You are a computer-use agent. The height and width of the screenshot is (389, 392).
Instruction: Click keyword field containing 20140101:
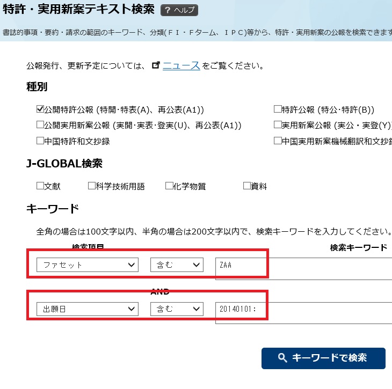click(x=303, y=313)
